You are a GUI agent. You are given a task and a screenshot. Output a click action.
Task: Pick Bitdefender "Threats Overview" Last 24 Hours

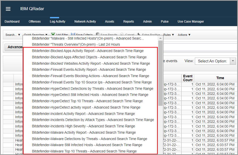point(76,44)
